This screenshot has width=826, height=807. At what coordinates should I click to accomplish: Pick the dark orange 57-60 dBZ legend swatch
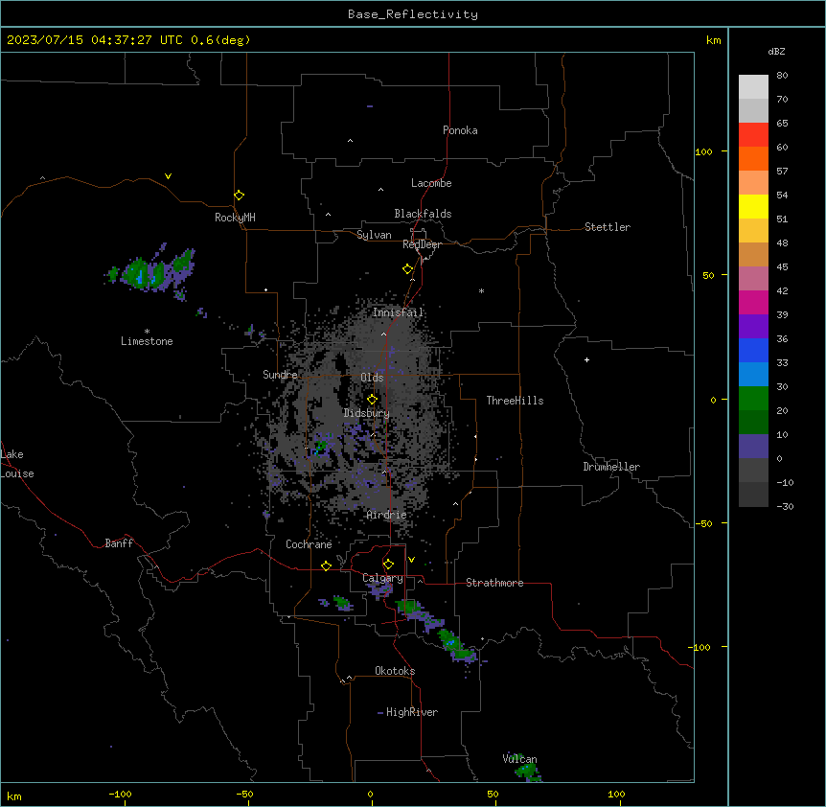tap(753, 158)
